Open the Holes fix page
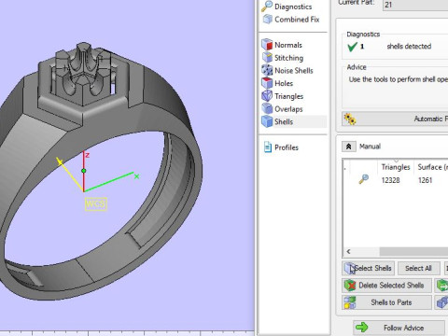 tap(277, 83)
